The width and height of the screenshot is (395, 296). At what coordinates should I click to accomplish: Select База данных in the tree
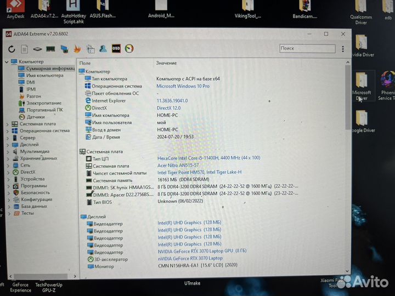[31, 206]
